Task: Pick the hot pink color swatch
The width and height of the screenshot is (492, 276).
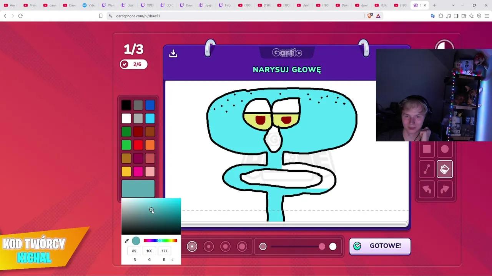Action: [x=138, y=172]
